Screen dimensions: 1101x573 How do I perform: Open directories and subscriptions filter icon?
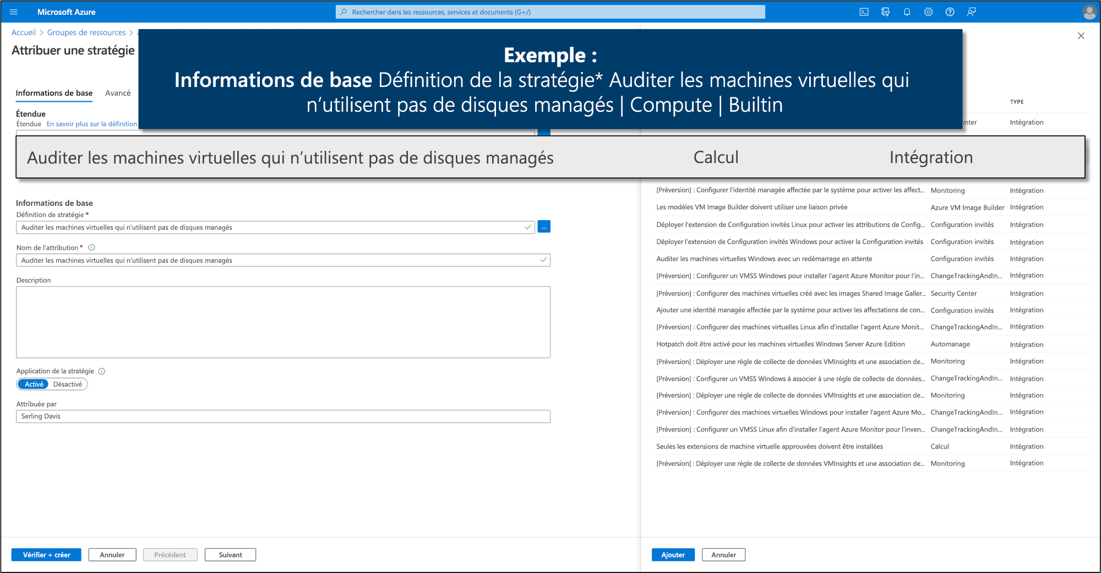point(885,12)
